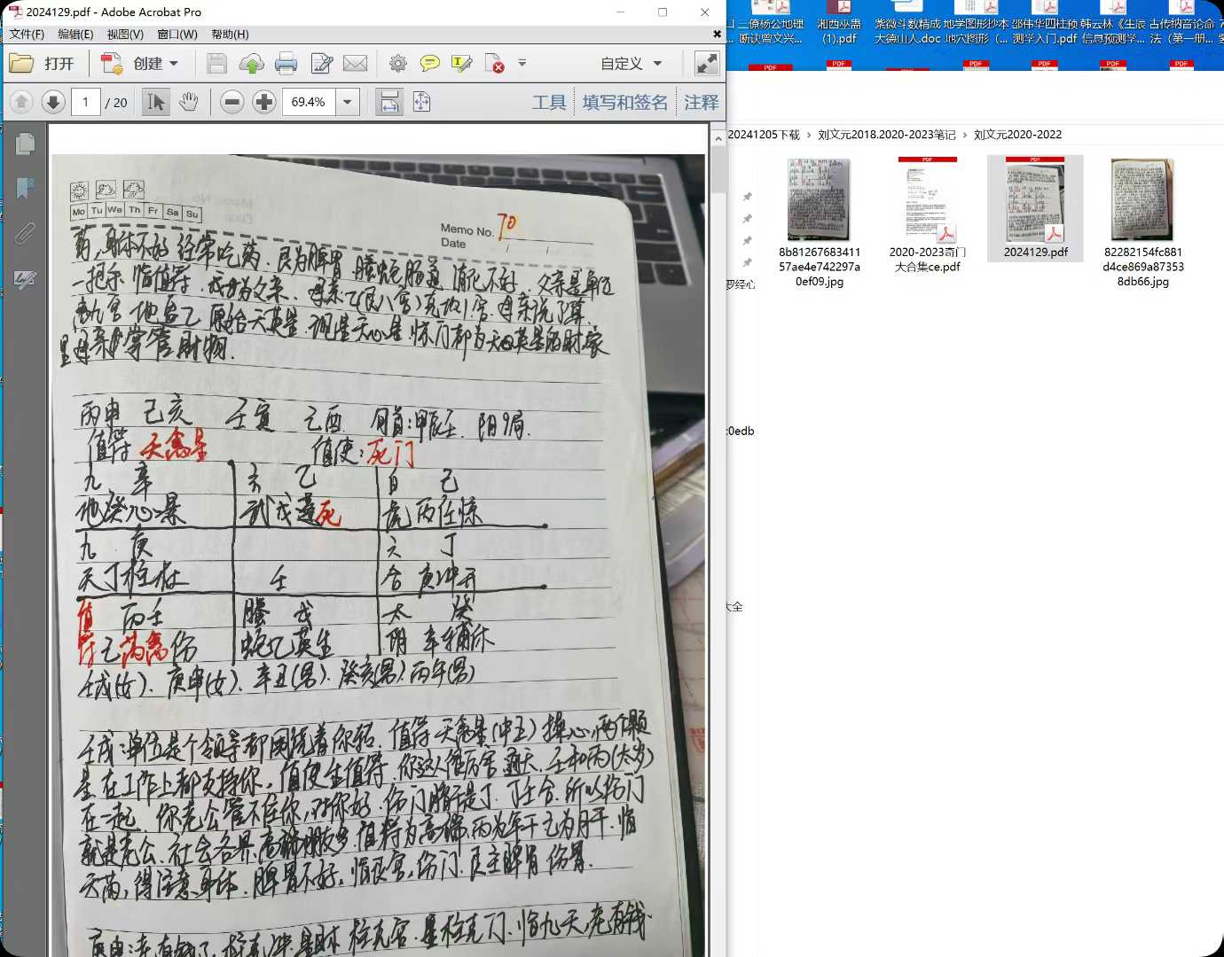
Task: Click the 69.4% zoom value field
Action: coord(309,102)
